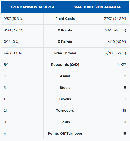Click the Points Off Turnover label
This screenshot has width=130, height=141.
65,134
